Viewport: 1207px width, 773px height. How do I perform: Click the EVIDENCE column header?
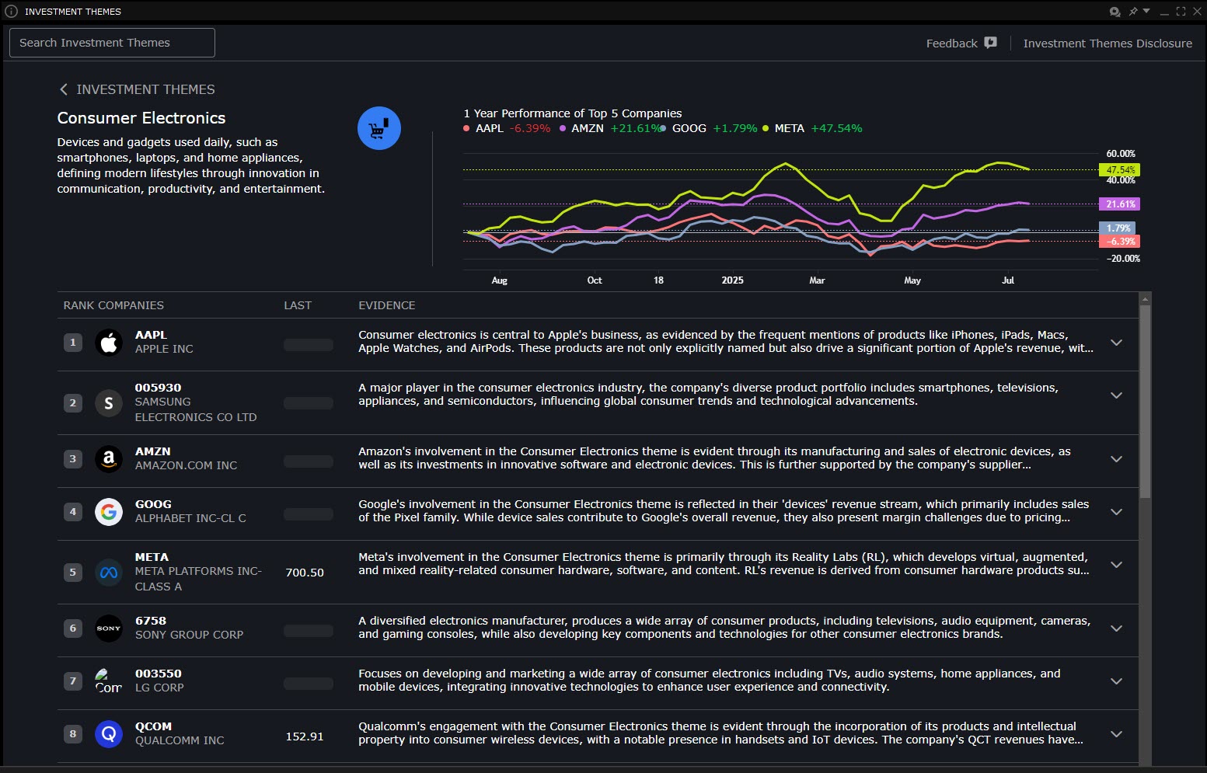[387, 305]
